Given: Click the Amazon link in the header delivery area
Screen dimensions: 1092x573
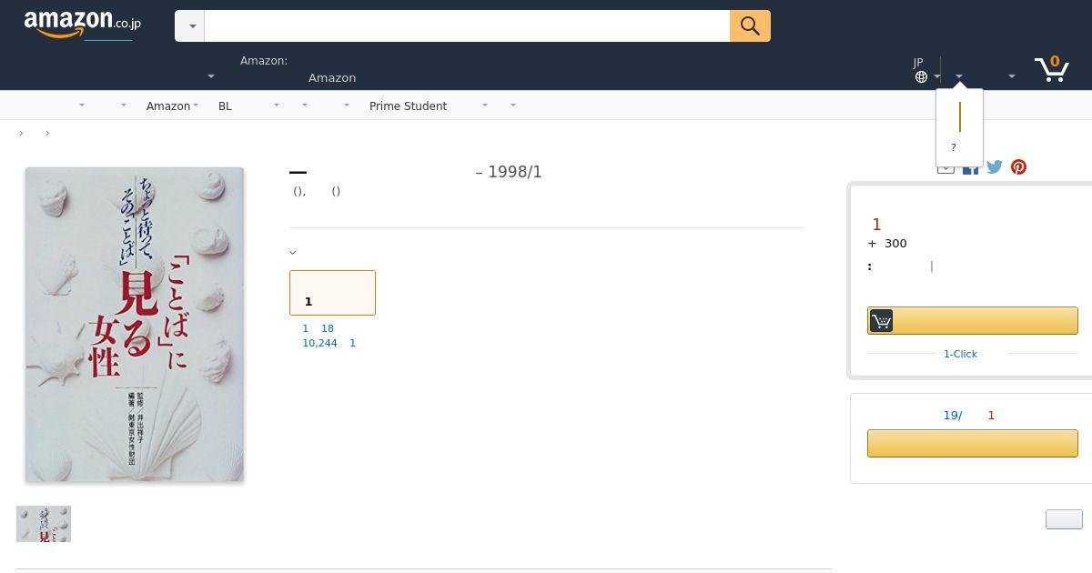Looking at the screenshot, I should tap(332, 77).
